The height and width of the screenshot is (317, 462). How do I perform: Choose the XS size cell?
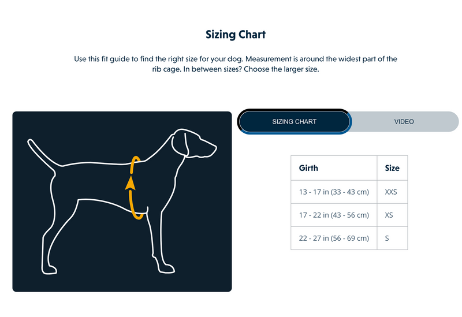392,215
